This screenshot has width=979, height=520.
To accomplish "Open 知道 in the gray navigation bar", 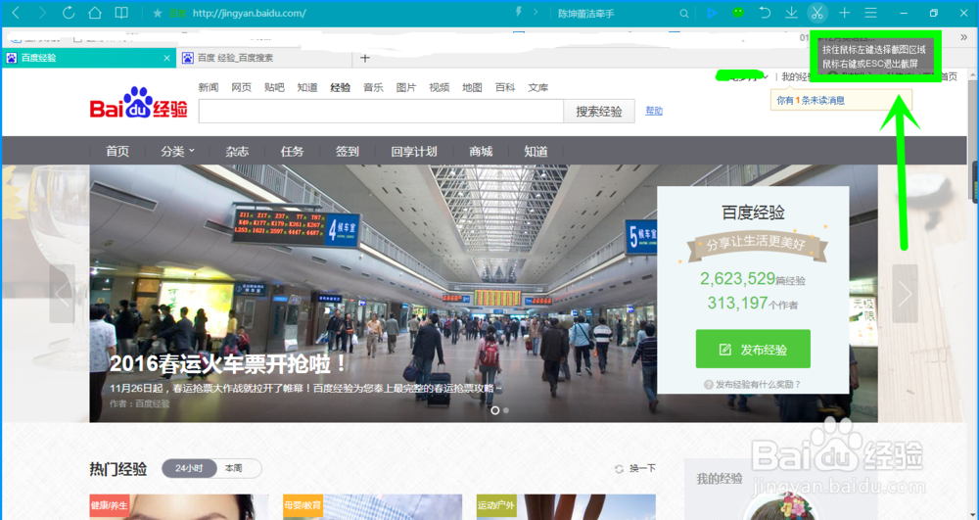I will [536, 151].
